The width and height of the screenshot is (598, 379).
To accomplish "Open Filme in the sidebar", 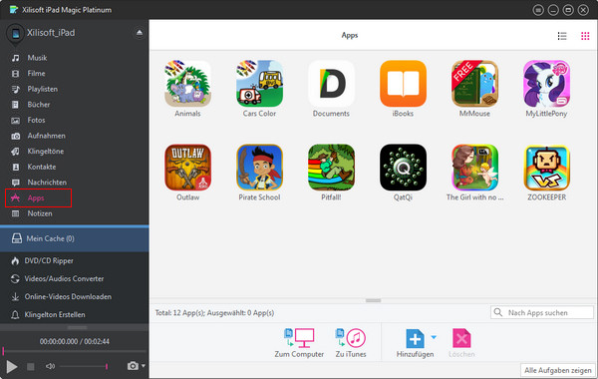I will (x=36, y=73).
